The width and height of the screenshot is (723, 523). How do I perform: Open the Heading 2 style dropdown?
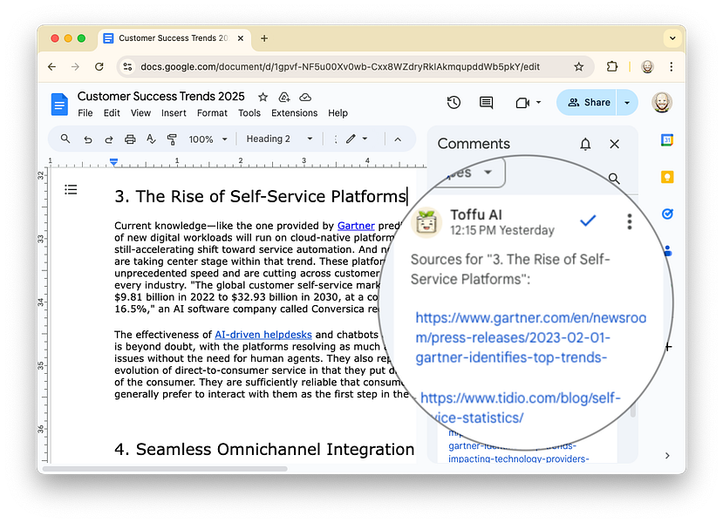point(279,139)
